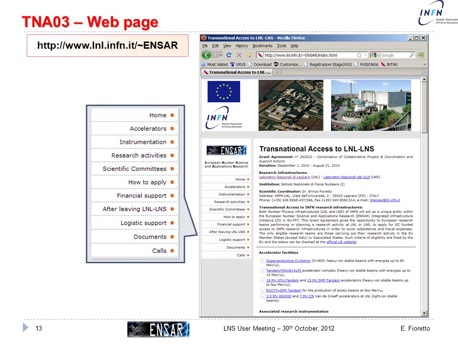
Task: Click the search magnifier in the Google box
Action: click(x=412, y=55)
